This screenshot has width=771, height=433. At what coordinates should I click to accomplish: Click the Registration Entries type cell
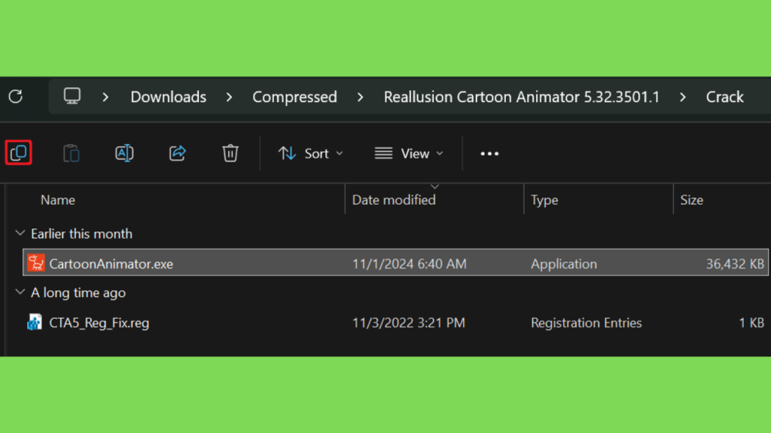tap(586, 322)
